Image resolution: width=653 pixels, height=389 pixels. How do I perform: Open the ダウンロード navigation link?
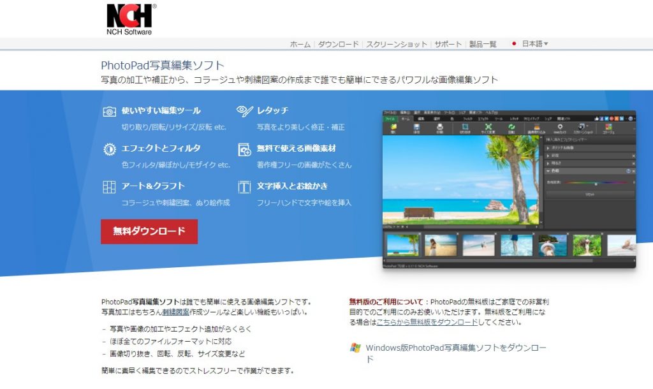(x=338, y=44)
